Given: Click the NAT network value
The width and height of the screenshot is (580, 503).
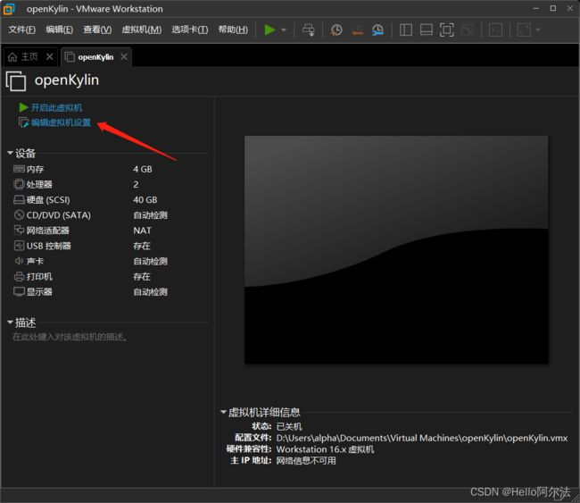Looking at the screenshot, I should pos(142,231).
